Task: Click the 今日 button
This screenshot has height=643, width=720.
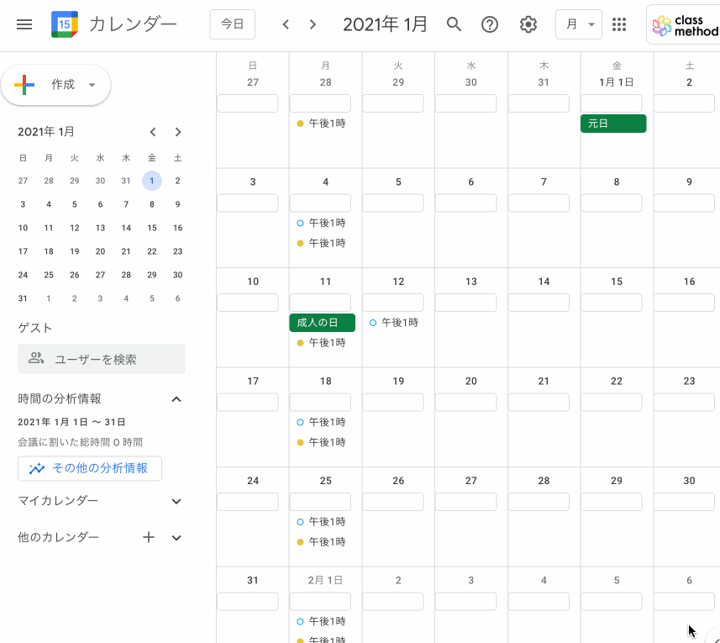Action: (232, 24)
